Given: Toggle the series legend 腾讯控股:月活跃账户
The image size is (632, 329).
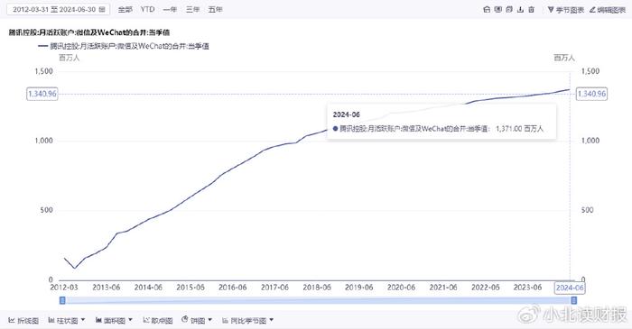Looking at the screenshot, I should pyautogui.click(x=124, y=46).
